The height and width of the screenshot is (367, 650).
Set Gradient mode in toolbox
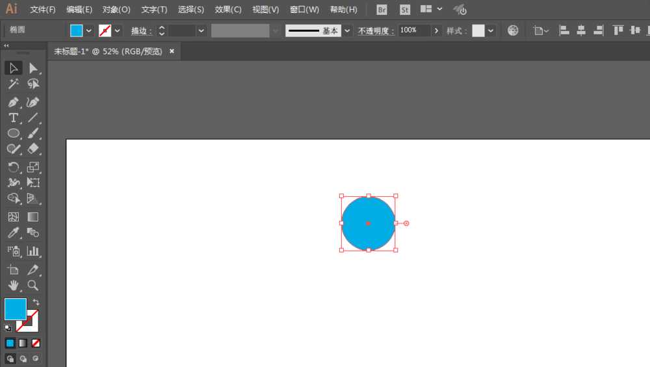click(x=23, y=343)
